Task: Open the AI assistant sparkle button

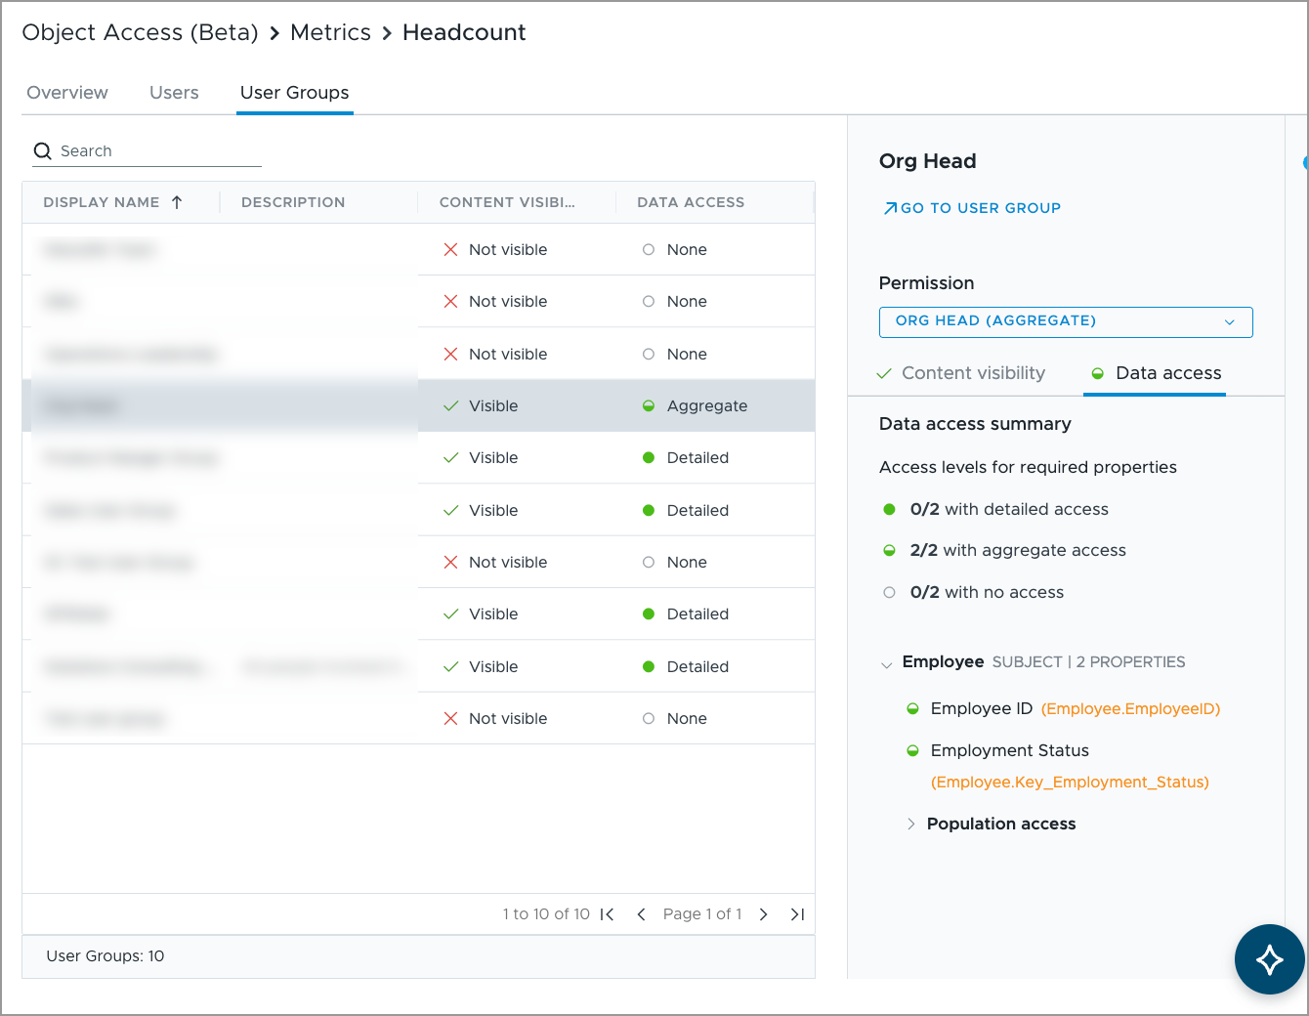Action: pos(1269,959)
